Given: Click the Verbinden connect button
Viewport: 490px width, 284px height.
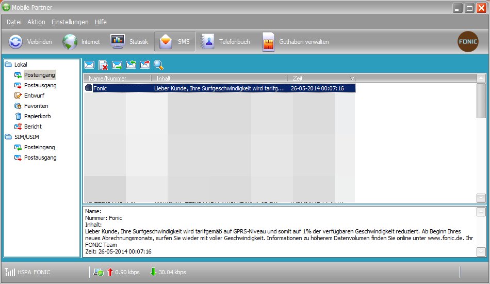Looking at the screenshot, I should 30,42.
